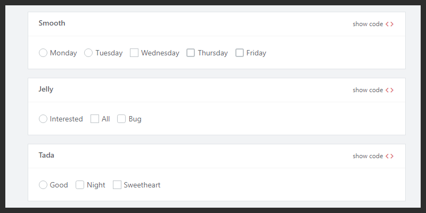Image resolution: width=426 pixels, height=213 pixels.
Task: Click the Jelly panel heading
Action: coord(46,89)
